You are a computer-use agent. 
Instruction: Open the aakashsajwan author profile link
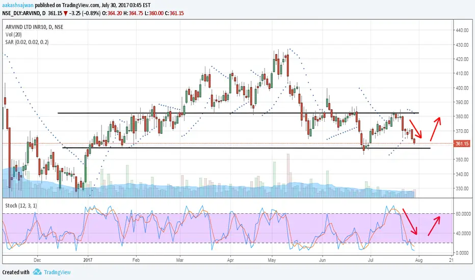17,6
